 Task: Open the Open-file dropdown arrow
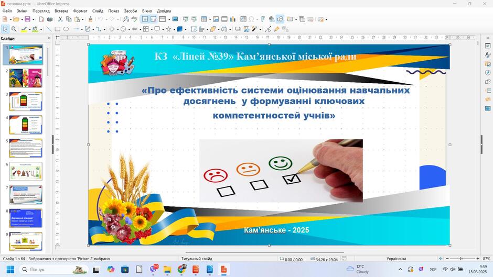(22, 19)
